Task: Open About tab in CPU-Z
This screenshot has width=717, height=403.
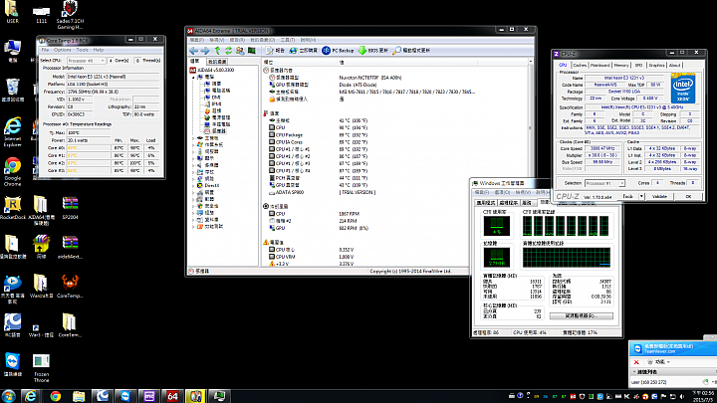Action: coord(675,66)
